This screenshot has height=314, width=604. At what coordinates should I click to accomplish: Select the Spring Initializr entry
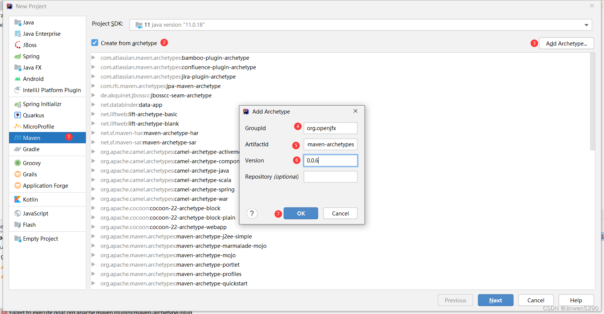(47, 104)
